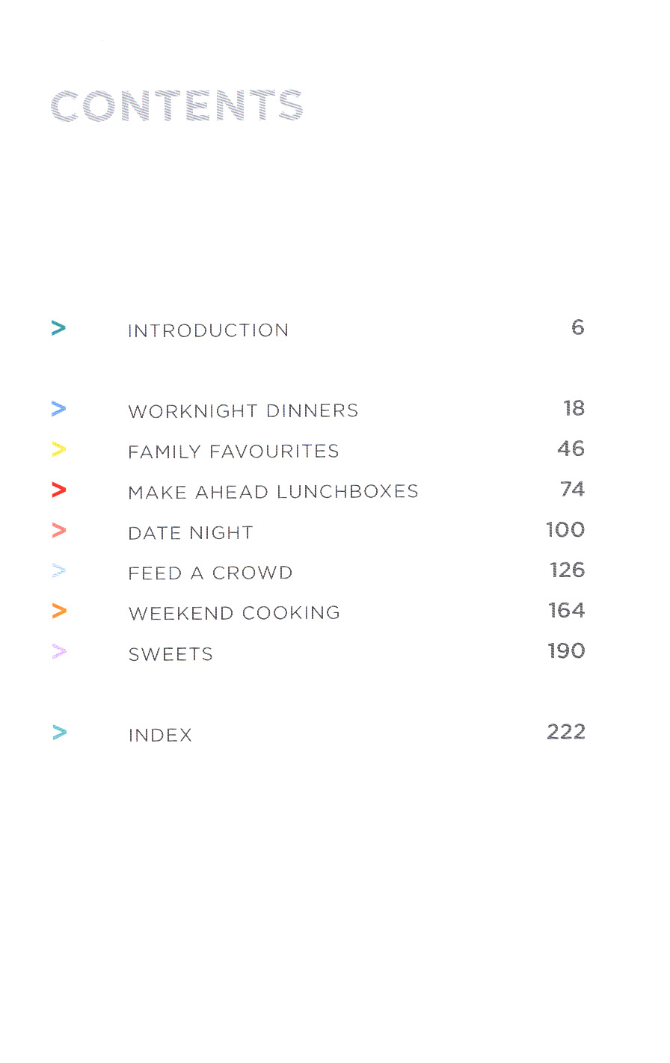Screen dimensions: 670x1063
Task: Click the light blue arrow beside Feed a Crowd
Action: 59,571
